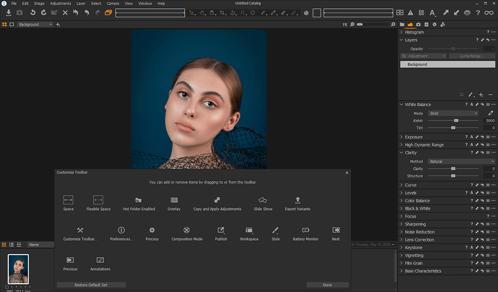Open the Clarity Method Natural dropdown

click(x=462, y=161)
